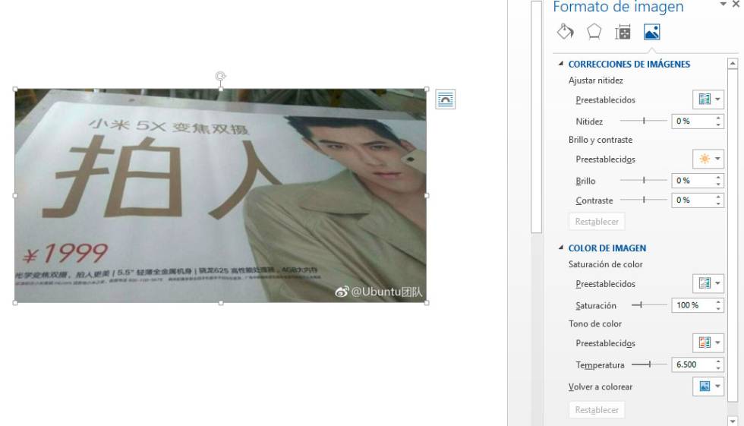
Task: Click Restablecer under Brillo y contraste
Action: point(597,222)
